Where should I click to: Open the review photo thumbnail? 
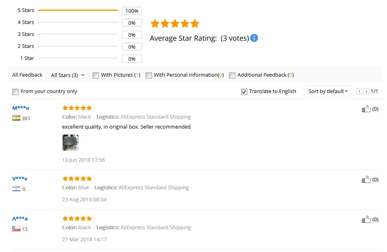coord(71,143)
